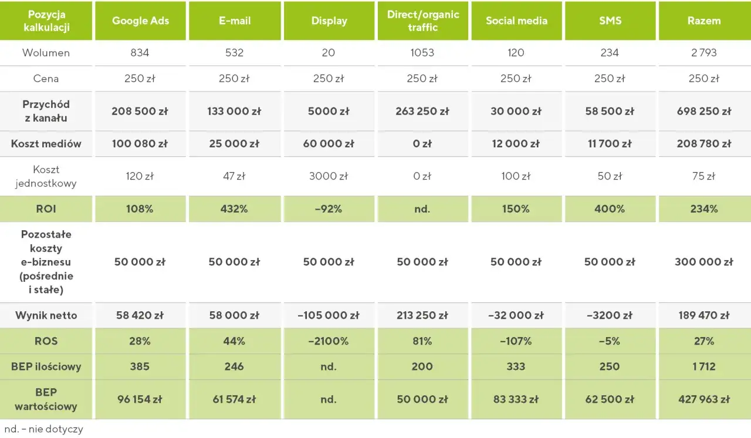
Task: Select Google Ads revenue cell 208 500 zł
Action: pos(140,111)
